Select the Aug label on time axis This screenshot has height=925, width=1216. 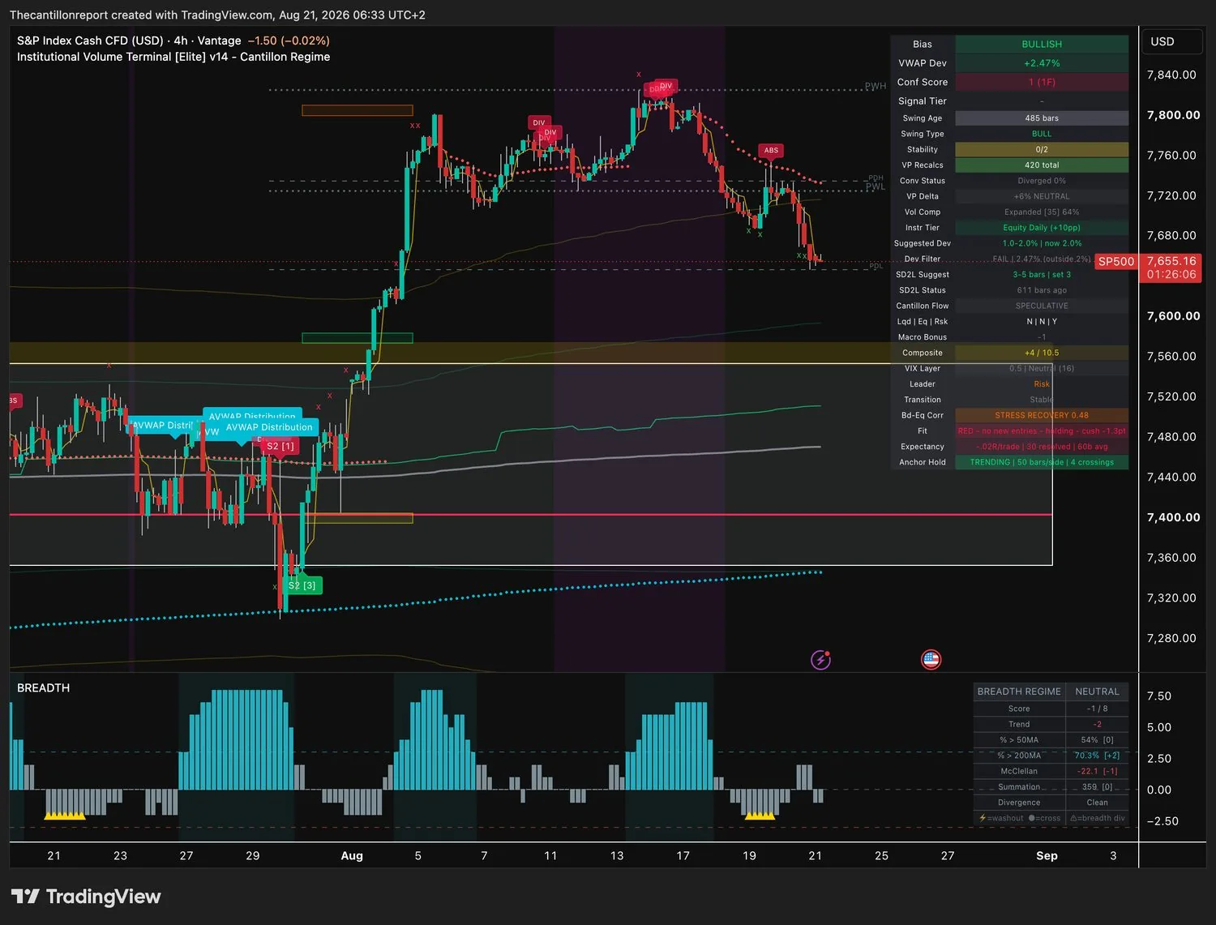tap(352, 856)
